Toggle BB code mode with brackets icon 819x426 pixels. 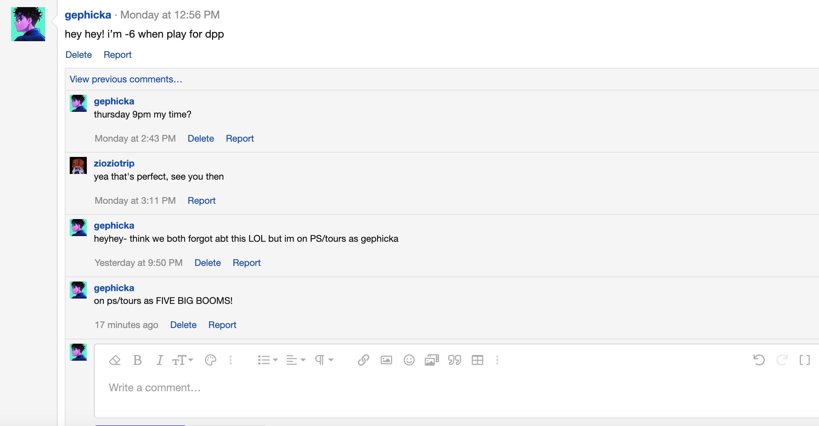tap(805, 360)
